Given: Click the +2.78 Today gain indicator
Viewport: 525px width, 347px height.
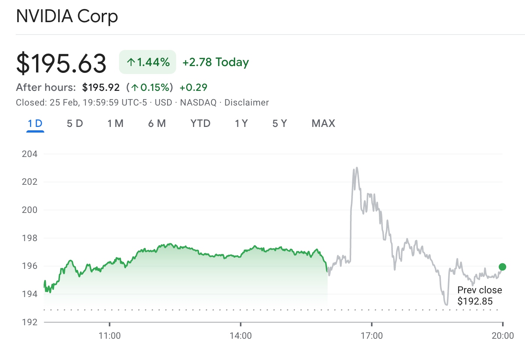Looking at the screenshot, I should [x=215, y=62].
